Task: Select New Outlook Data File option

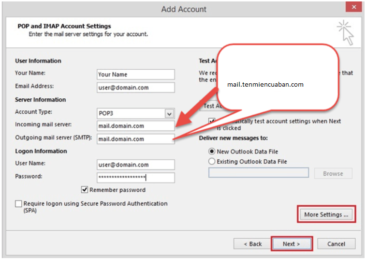Action: [212, 152]
